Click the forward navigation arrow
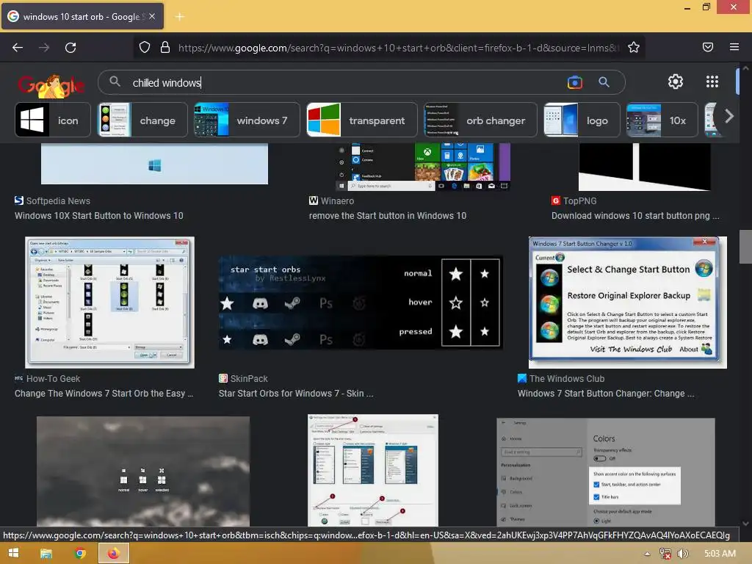752x564 pixels. coord(44,48)
